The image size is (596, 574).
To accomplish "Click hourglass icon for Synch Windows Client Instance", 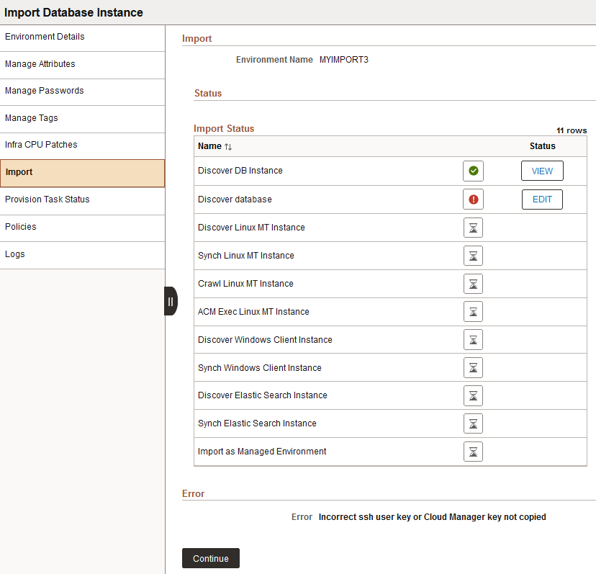I will coord(473,368).
